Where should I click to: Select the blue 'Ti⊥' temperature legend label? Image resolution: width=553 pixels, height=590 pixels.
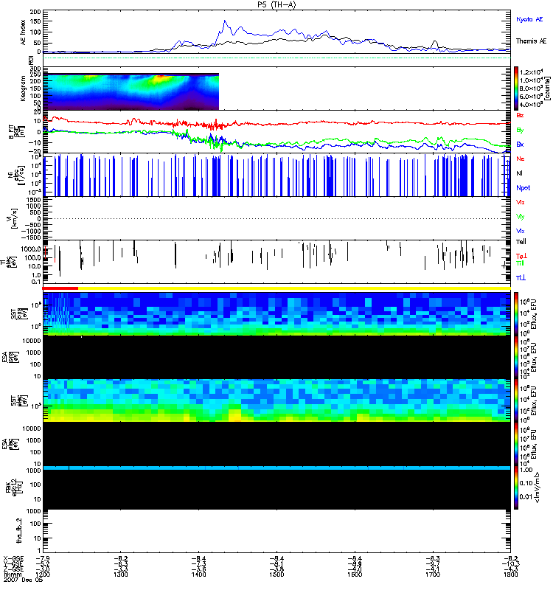click(521, 278)
